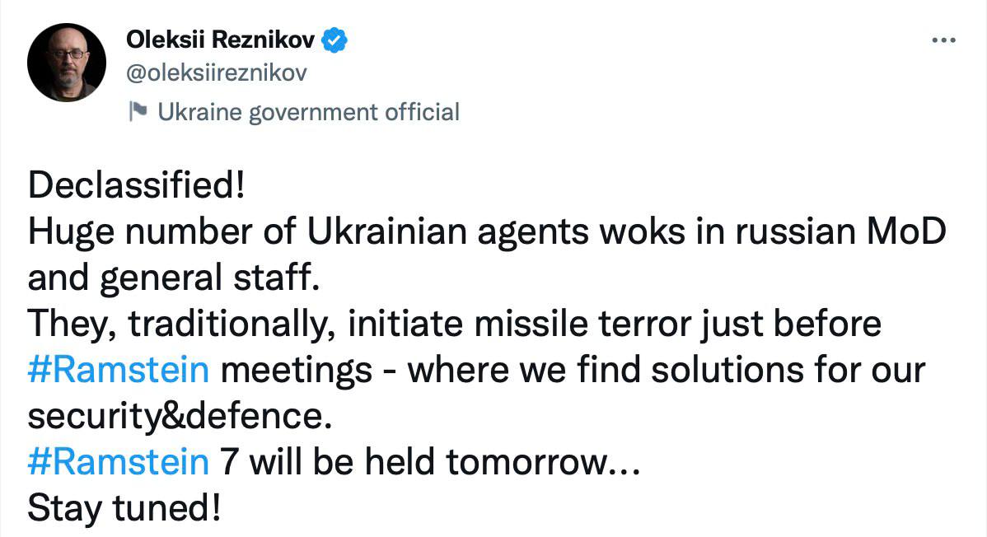Click the blue verified checkmark badge

pyautogui.click(x=335, y=40)
